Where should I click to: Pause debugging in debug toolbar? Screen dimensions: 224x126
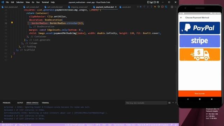[x=141, y=7]
